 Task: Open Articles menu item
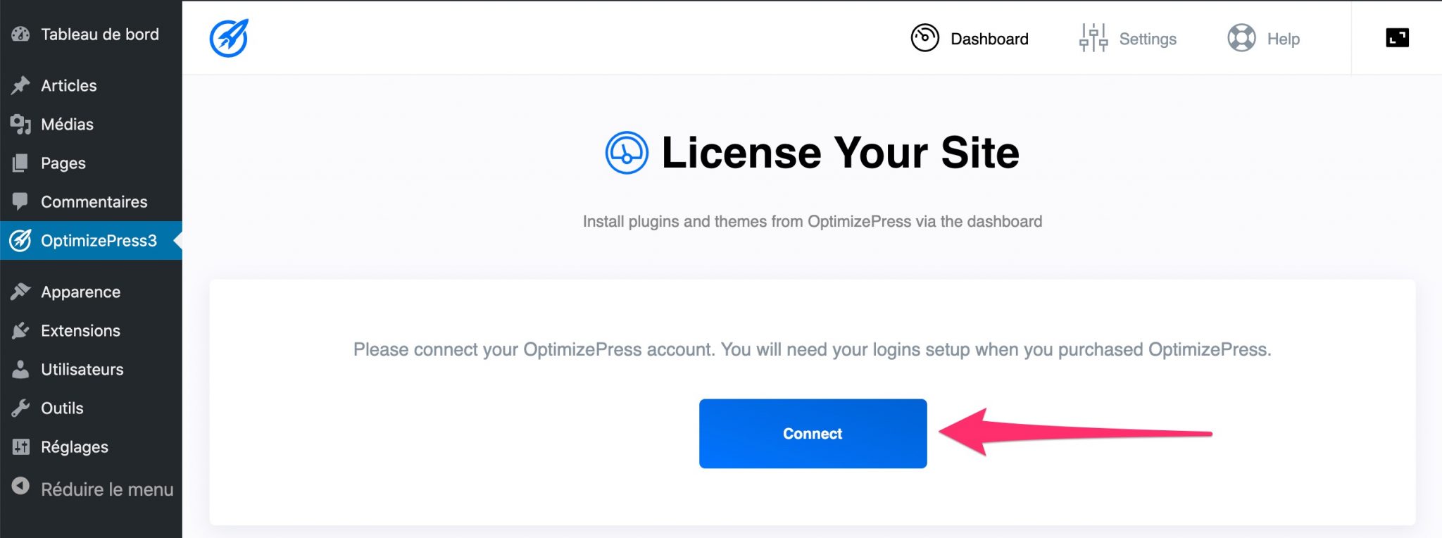[91, 85]
